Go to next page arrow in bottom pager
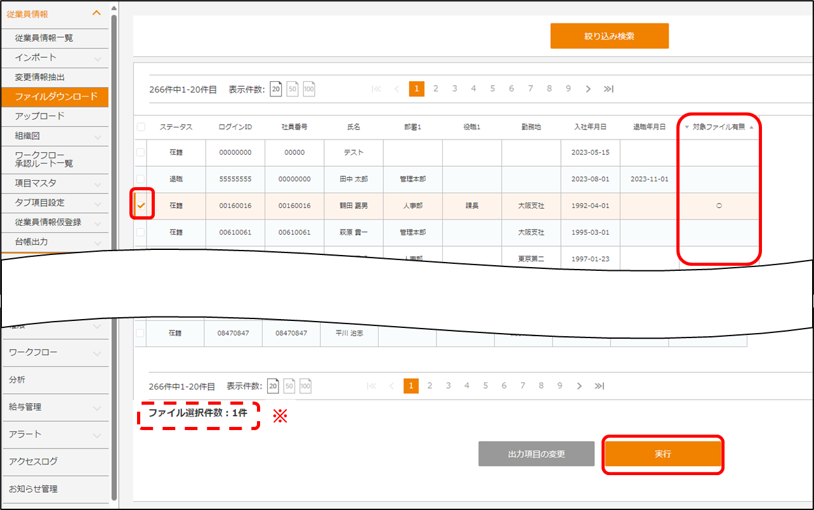The height and width of the screenshot is (510, 814). click(x=579, y=386)
